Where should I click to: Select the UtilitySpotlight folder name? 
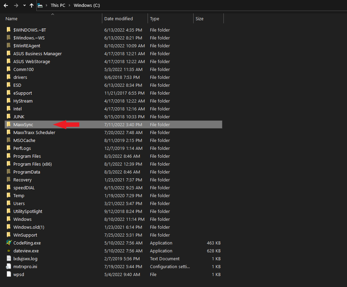pos(28,211)
